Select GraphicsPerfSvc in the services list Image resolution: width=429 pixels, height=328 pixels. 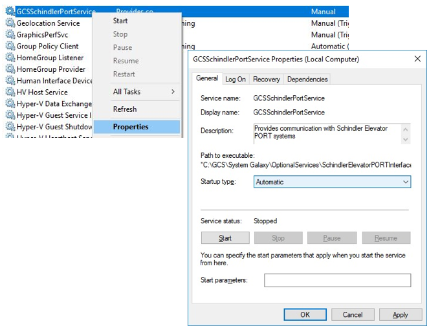(x=42, y=35)
